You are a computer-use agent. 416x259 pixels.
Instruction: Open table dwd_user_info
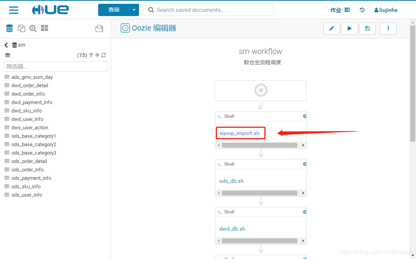pyautogui.click(x=28, y=119)
